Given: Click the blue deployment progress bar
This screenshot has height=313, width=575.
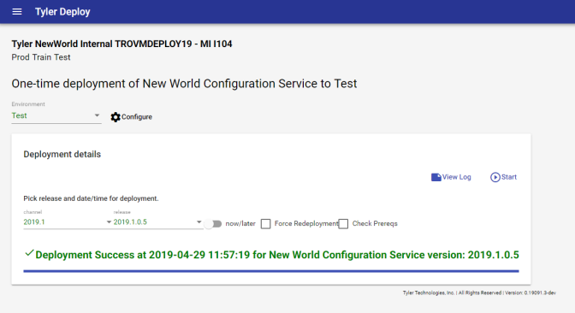Looking at the screenshot, I should [x=271, y=271].
